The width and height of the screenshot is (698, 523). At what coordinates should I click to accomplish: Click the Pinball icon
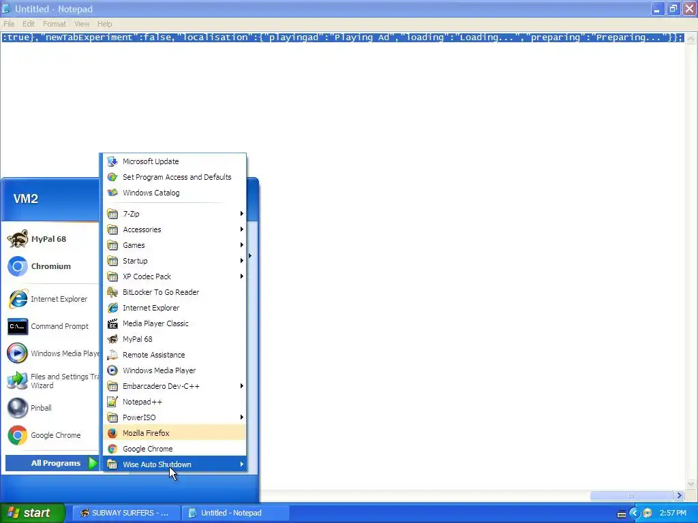pyautogui.click(x=17, y=408)
